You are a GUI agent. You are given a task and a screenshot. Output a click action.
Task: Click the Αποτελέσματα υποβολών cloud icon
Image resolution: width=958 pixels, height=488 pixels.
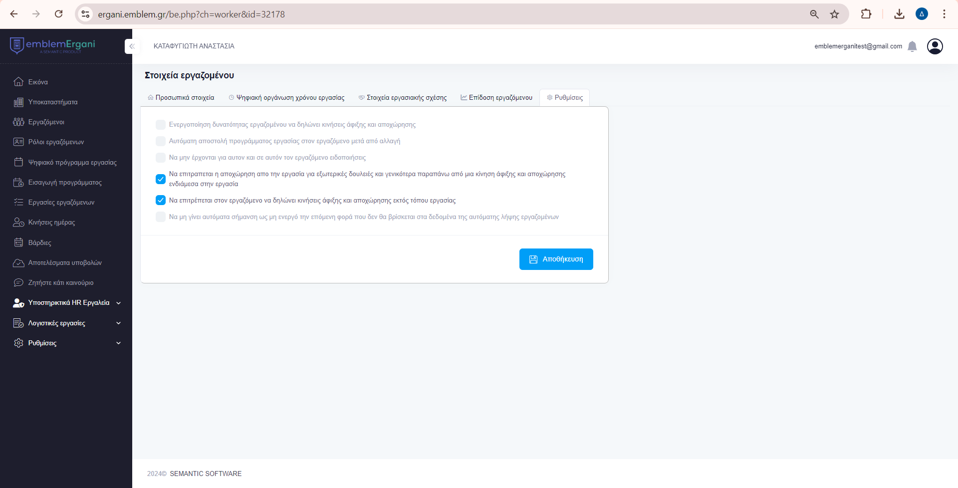pos(18,263)
